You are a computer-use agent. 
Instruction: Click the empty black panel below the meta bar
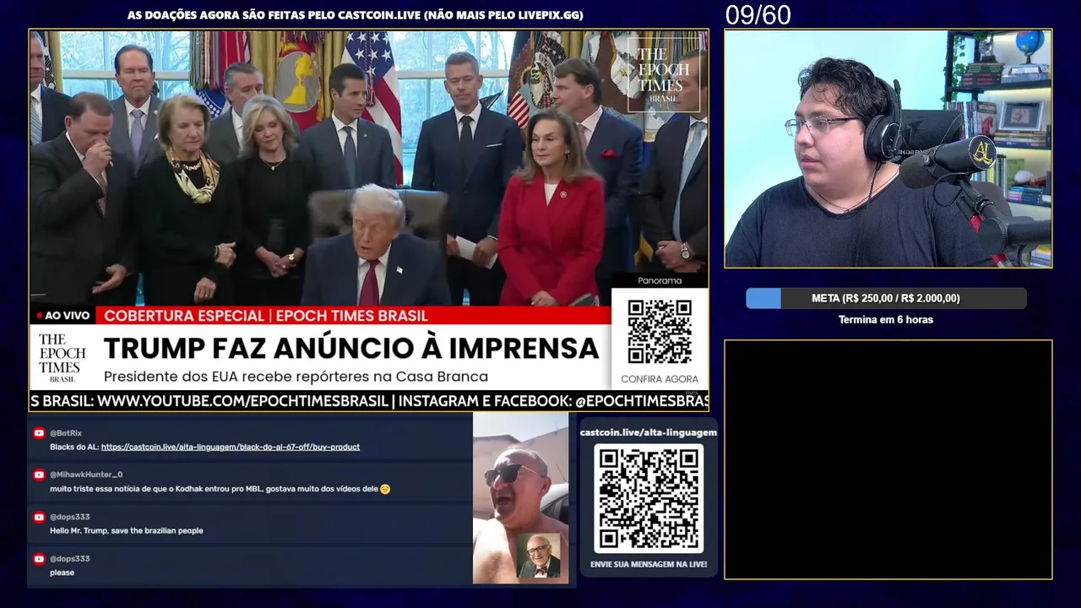point(888,459)
